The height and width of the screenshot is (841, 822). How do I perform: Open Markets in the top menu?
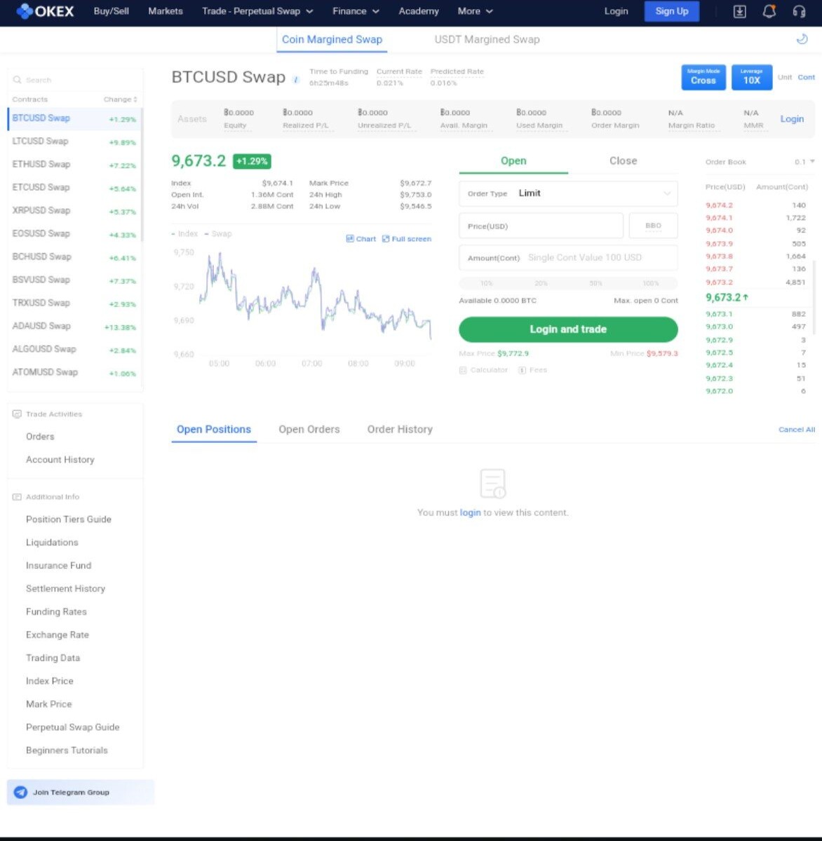[166, 11]
